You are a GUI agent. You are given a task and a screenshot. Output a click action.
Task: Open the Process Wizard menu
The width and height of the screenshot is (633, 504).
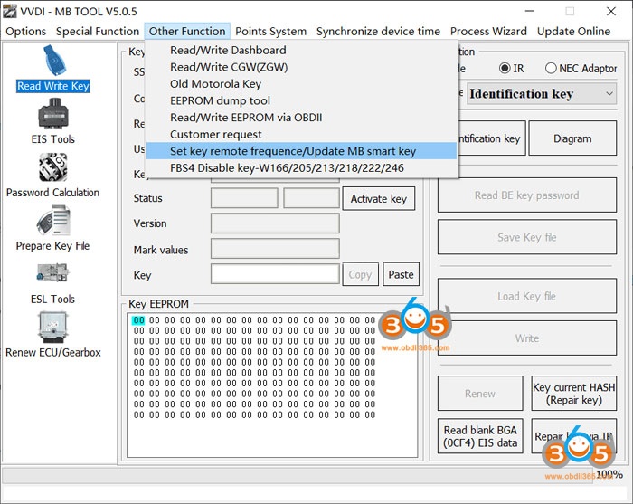(x=488, y=31)
